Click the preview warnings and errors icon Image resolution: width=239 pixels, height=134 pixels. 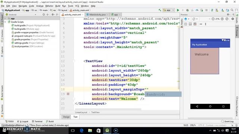click(x=233, y=19)
